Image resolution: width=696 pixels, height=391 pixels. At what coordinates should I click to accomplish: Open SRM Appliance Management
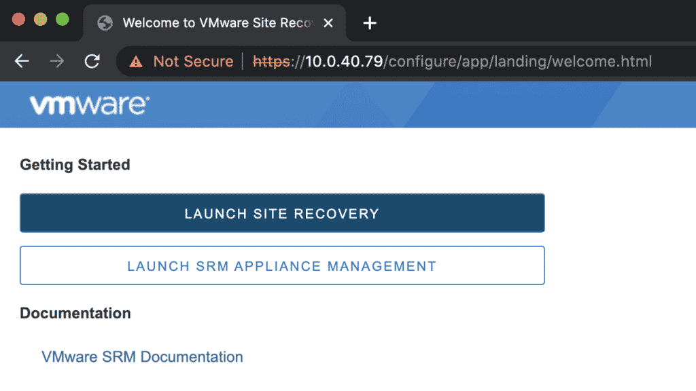click(x=282, y=265)
